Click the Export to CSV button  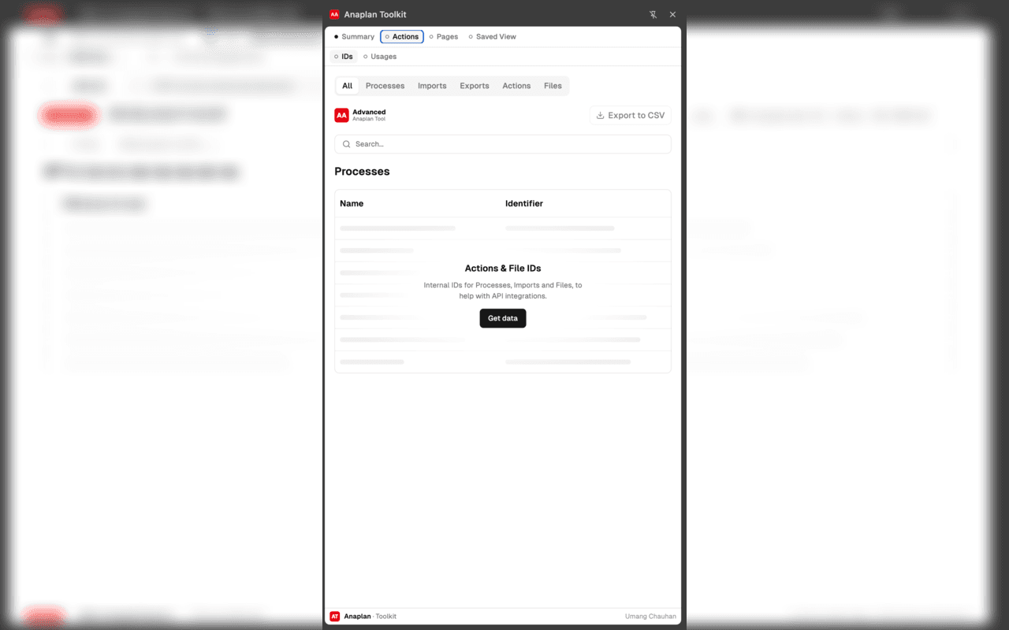[630, 115]
